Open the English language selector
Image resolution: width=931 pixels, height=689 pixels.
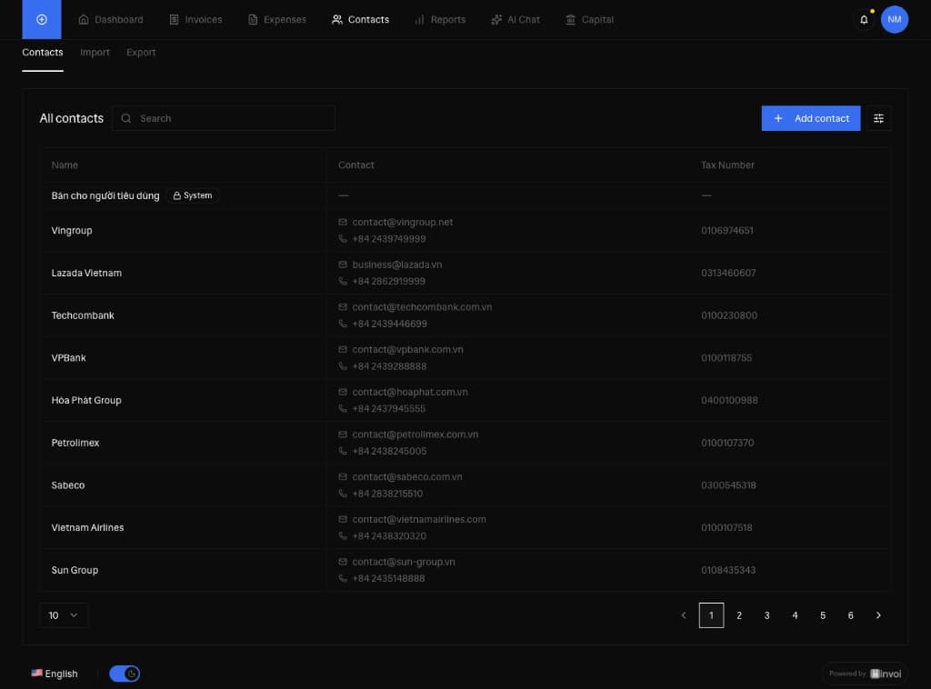click(x=54, y=674)
